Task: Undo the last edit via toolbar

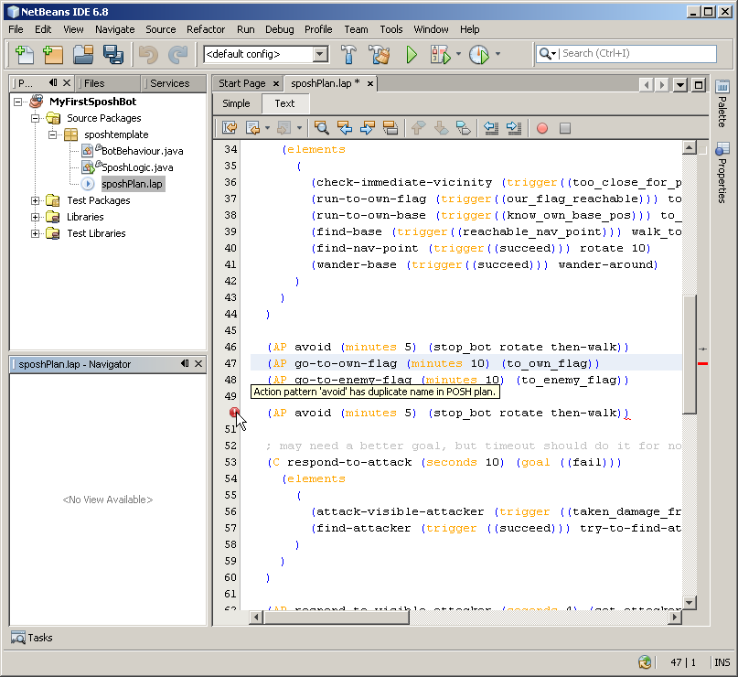Action: click(x=148, y=55)
